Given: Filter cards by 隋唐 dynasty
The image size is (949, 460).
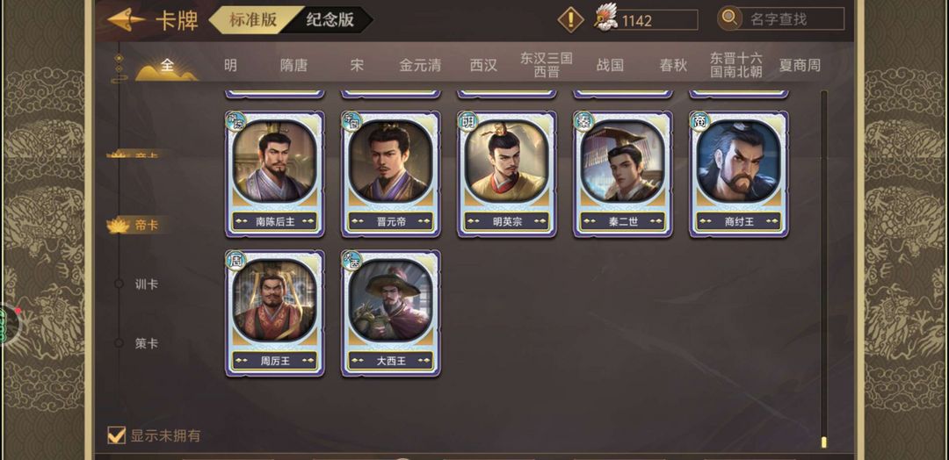Looking at the screenshot, I should (x=293, y=65).
